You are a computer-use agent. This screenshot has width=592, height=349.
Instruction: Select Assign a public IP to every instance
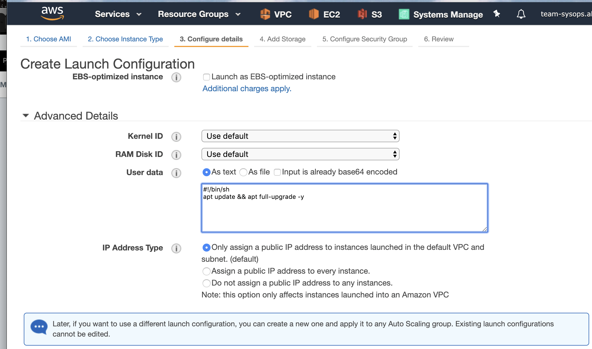coord(206,271)
